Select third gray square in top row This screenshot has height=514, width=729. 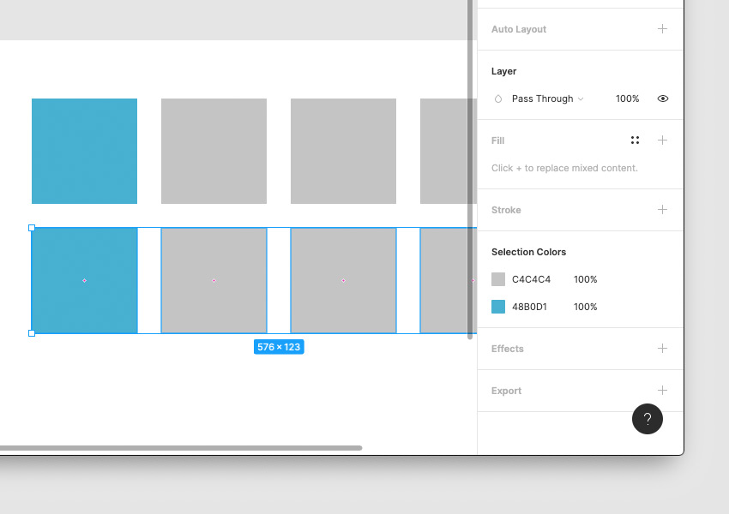click(x=343, y=151)
